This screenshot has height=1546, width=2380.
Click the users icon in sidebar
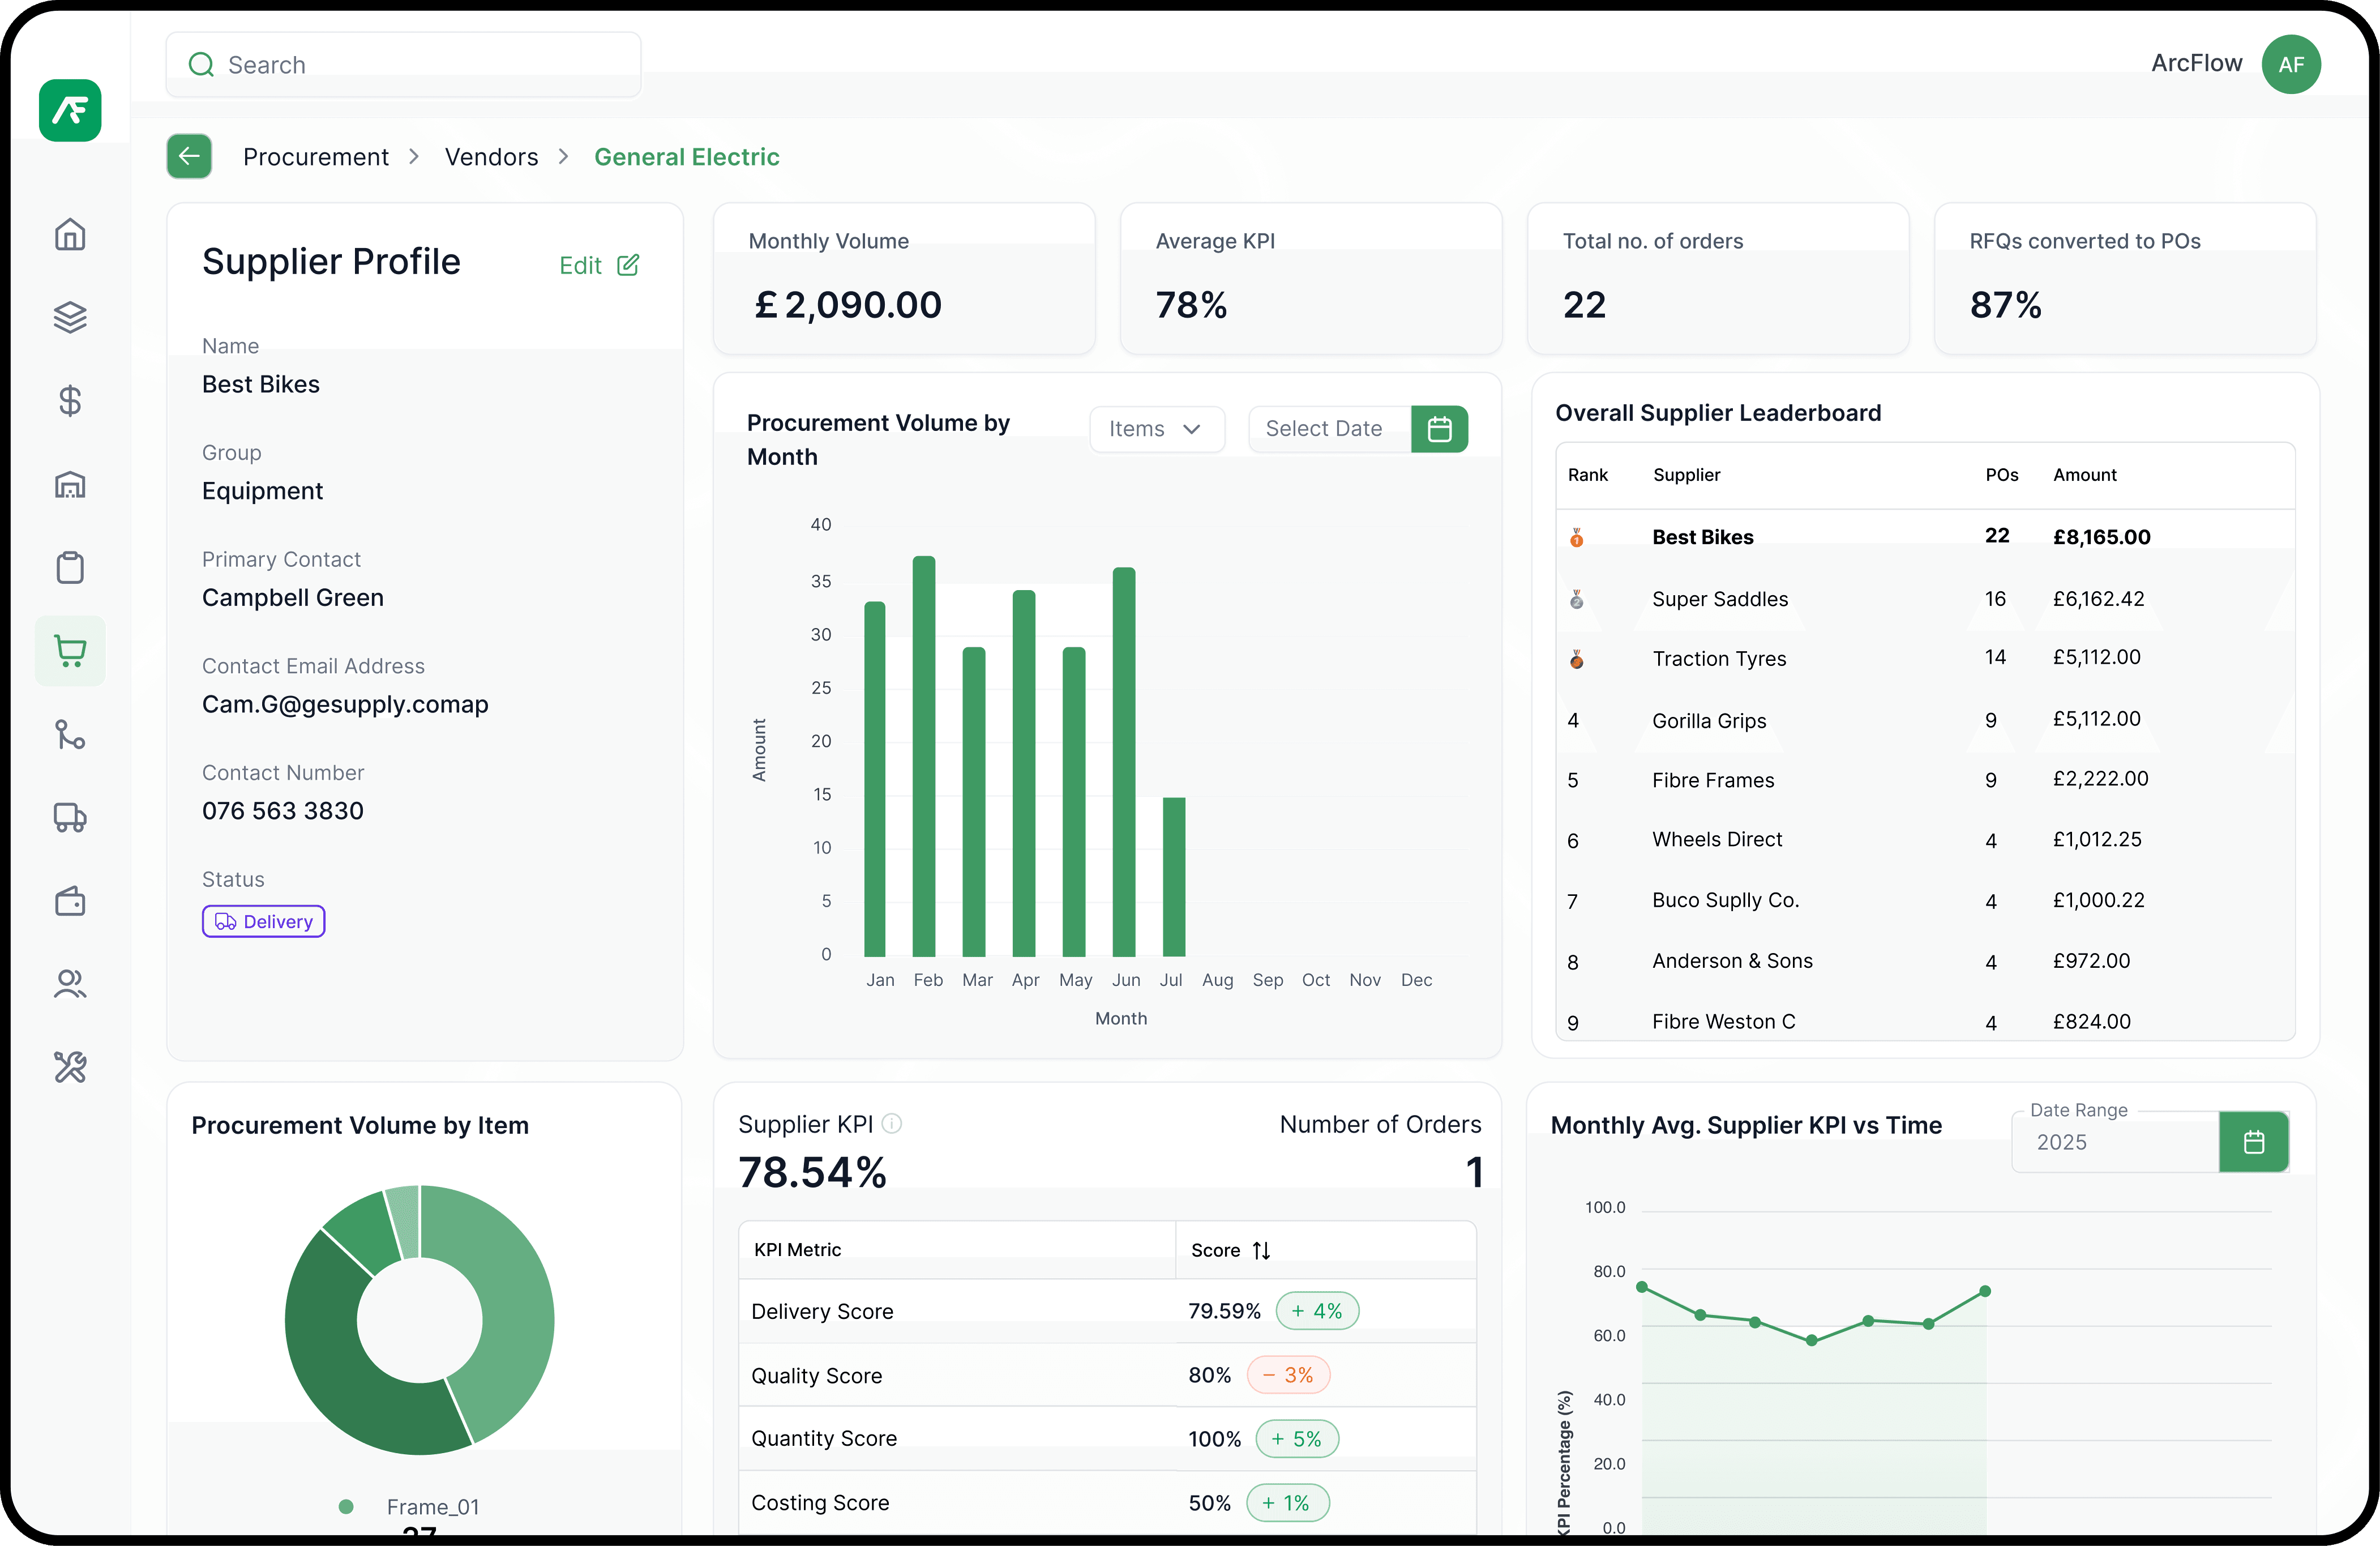[x=70, y=985]
